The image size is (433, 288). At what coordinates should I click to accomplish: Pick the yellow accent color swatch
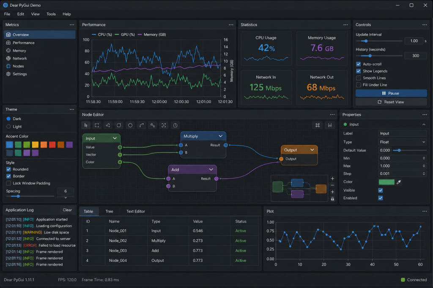pos(35,145)
